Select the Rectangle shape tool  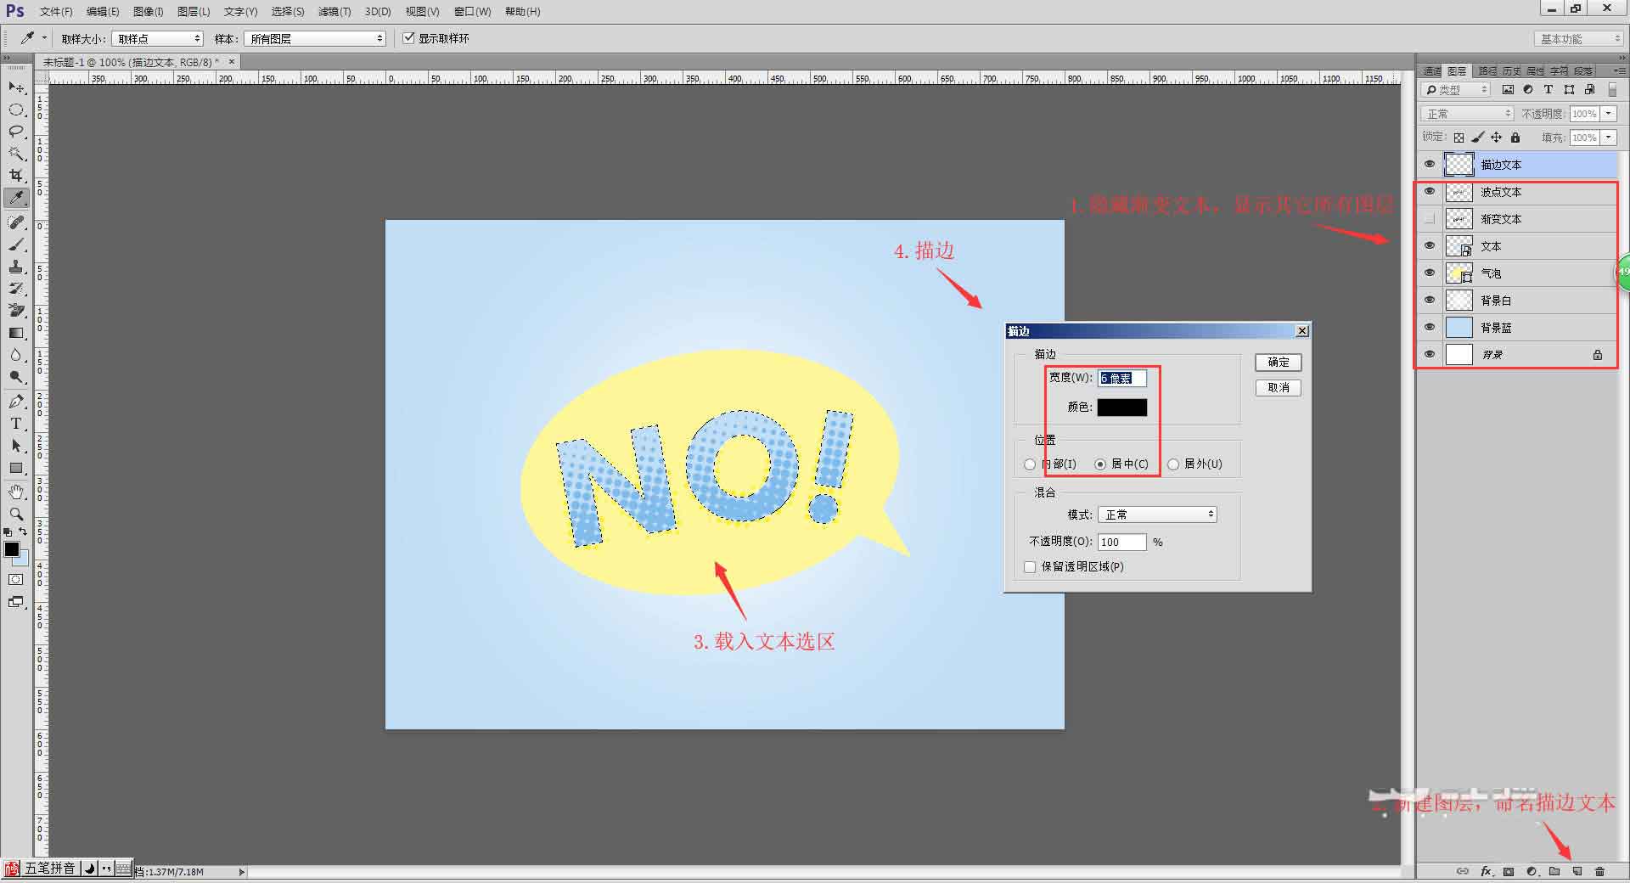(16, 468)
